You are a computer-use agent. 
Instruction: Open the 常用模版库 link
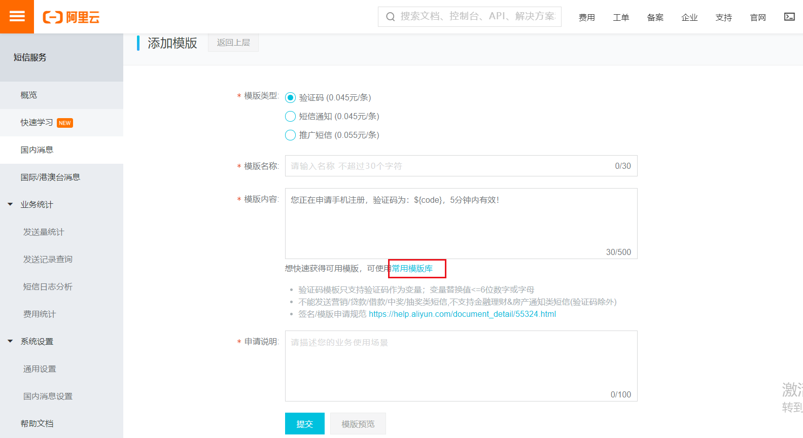[x=412, y=269]
